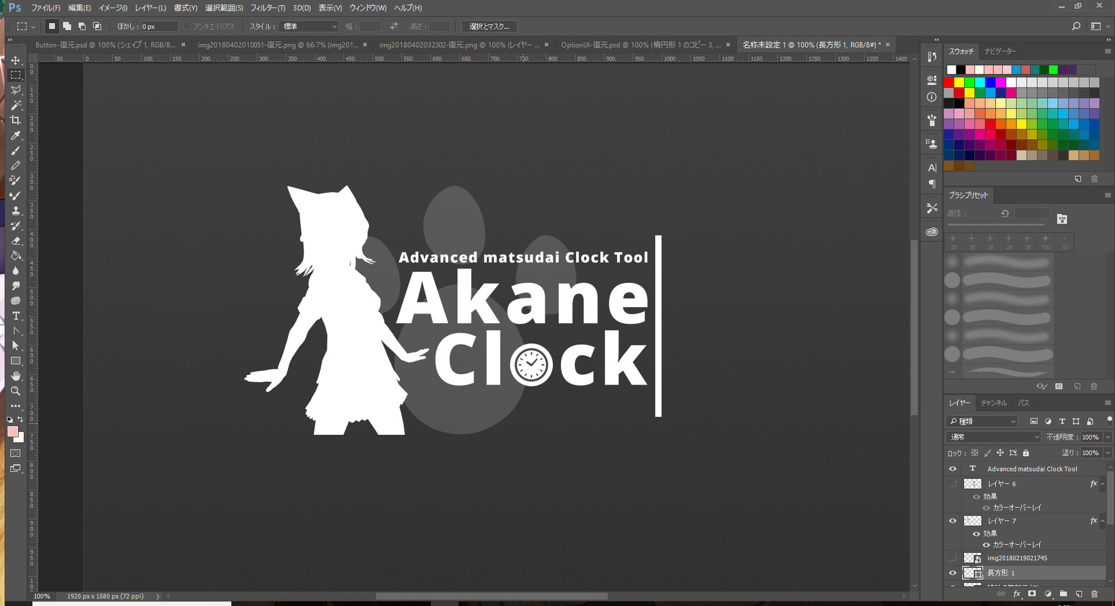The image size is (1115, 606).
Task: Click the 選択とマスク button
Action: [489, 27]
